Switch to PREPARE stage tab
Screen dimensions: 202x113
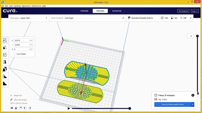point(84,11)
